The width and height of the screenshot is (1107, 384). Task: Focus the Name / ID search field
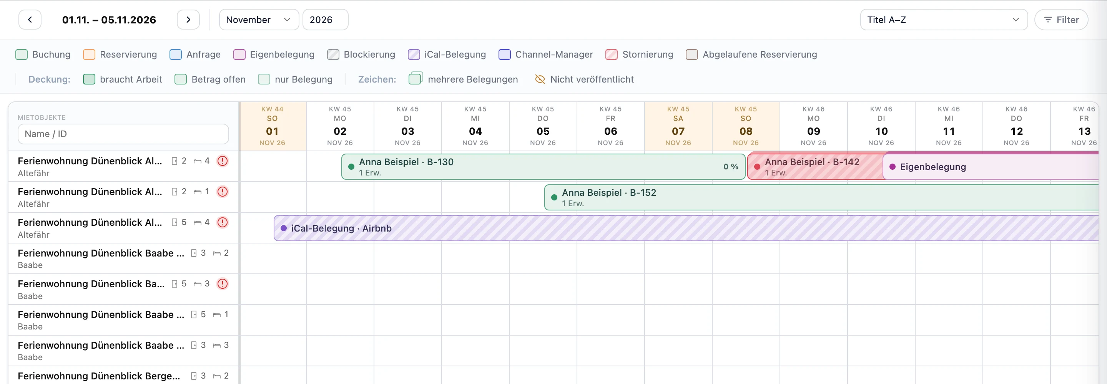[123, 134]
